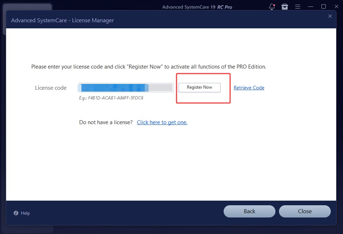The width and height of the screenshot is (343, 234).
Task: Click into the License code field
Action: click(126, 88)
